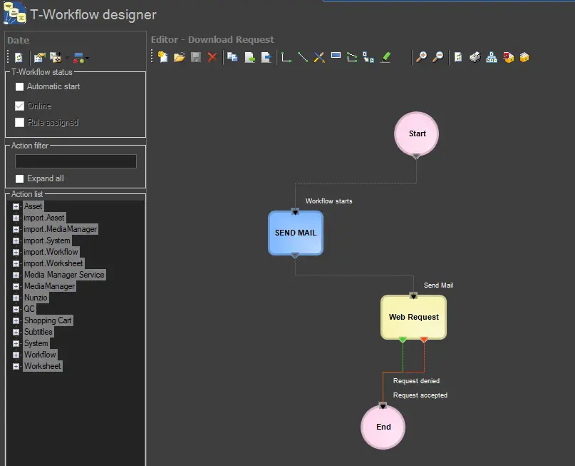The width and height of the screenshot is (575, 466).
Task: Click the zoom out magnifier icon
Action: (438, 57)
